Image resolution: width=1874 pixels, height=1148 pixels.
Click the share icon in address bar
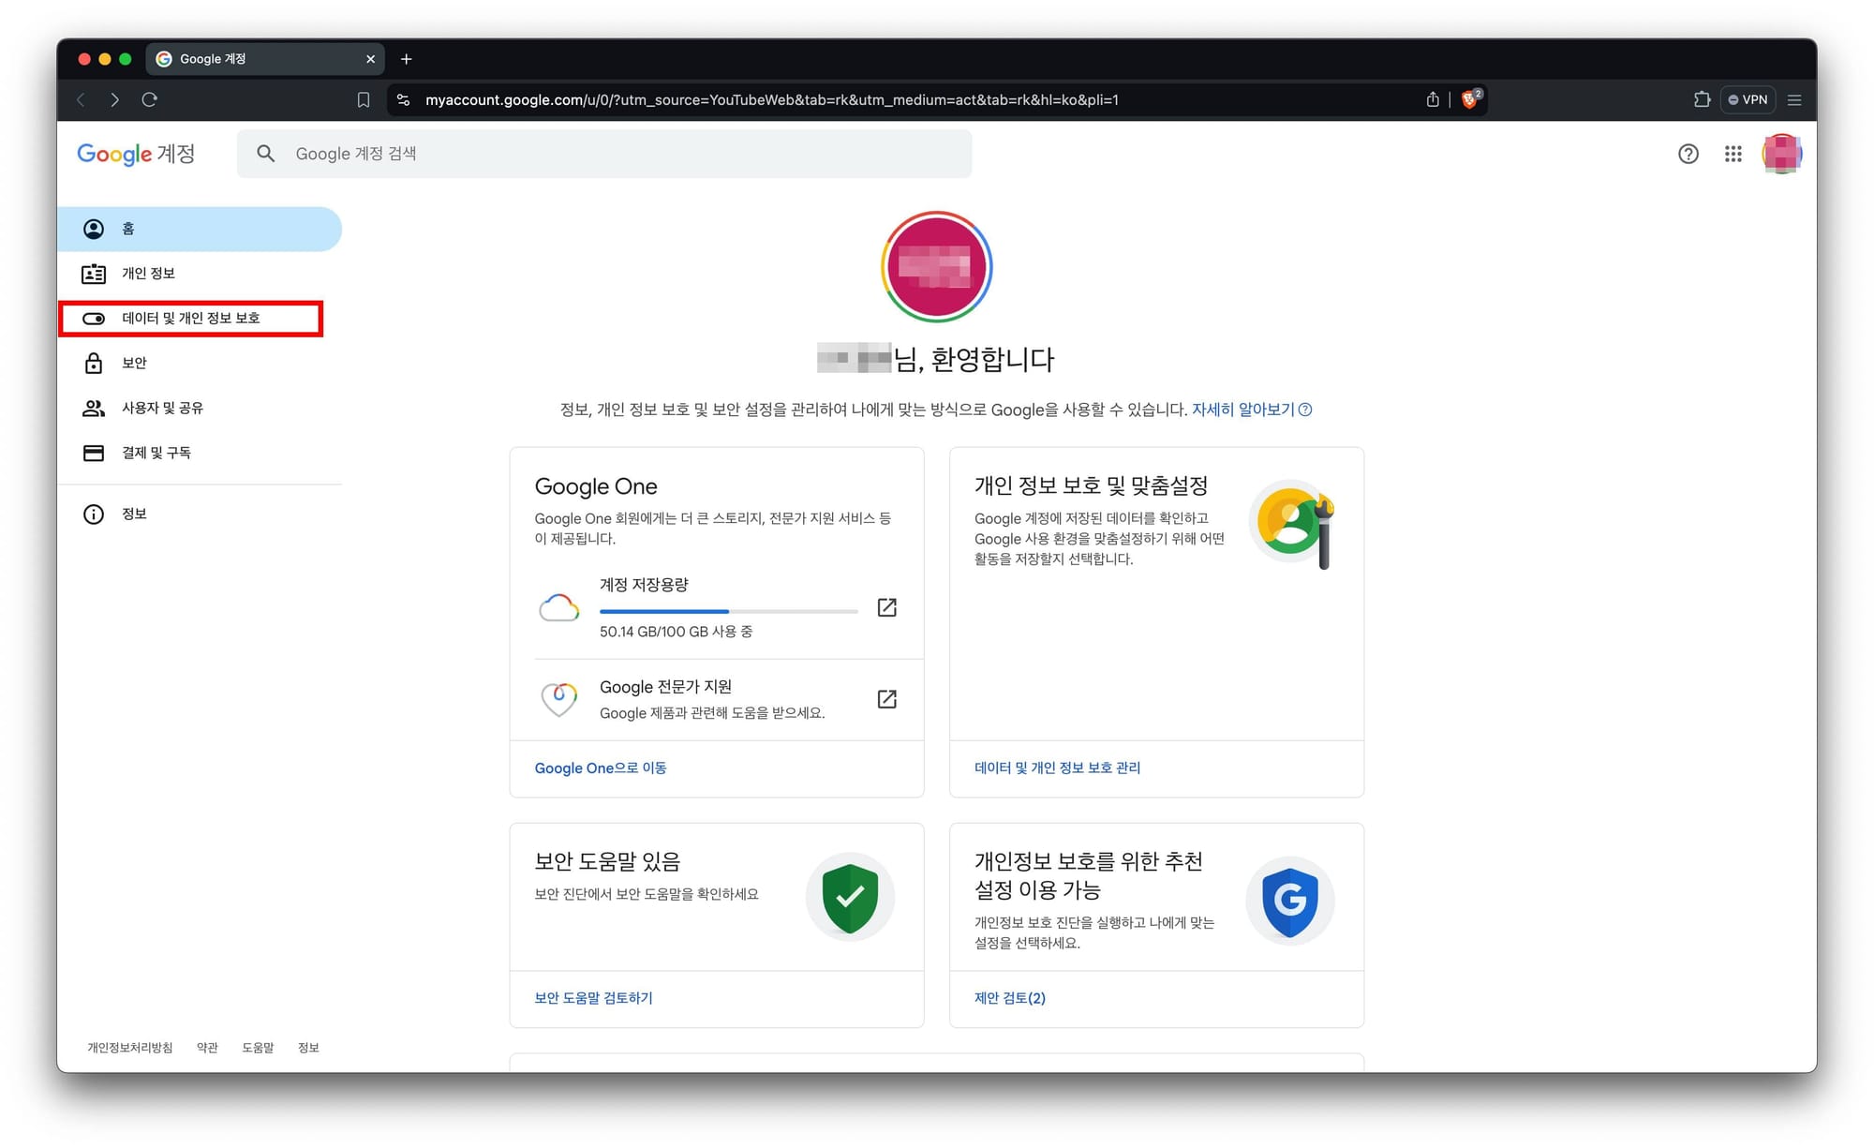(x=1433, y=99)
